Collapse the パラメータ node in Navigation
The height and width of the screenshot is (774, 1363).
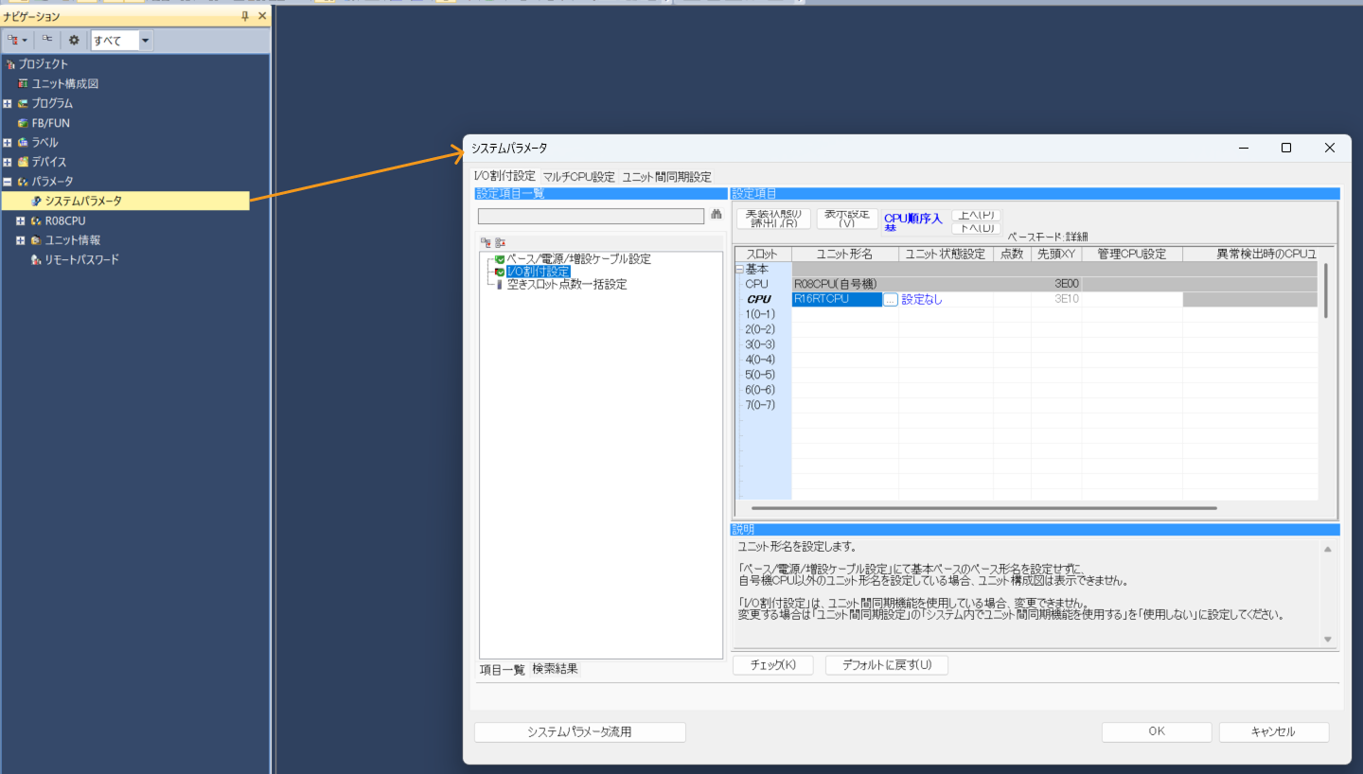tap(8, 182)
